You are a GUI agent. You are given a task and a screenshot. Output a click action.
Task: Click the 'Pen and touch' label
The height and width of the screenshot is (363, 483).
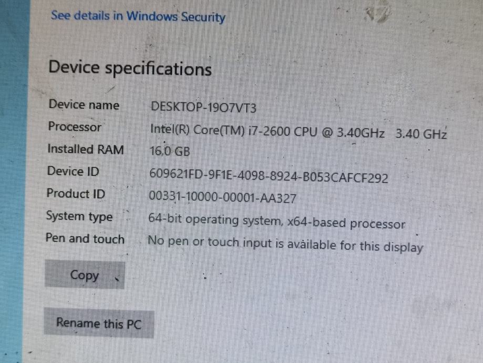85,239
